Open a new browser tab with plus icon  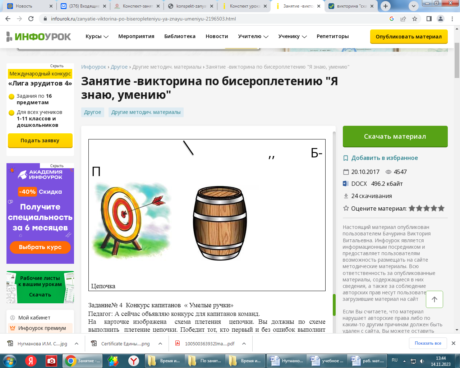386,6
